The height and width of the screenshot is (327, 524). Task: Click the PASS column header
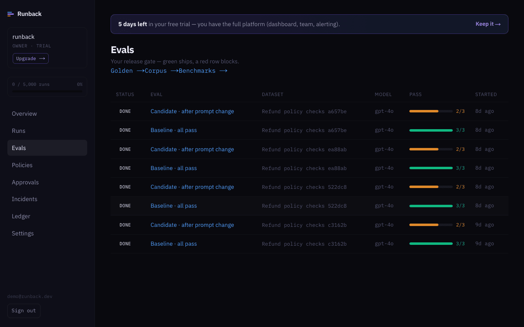click(416, 94)
